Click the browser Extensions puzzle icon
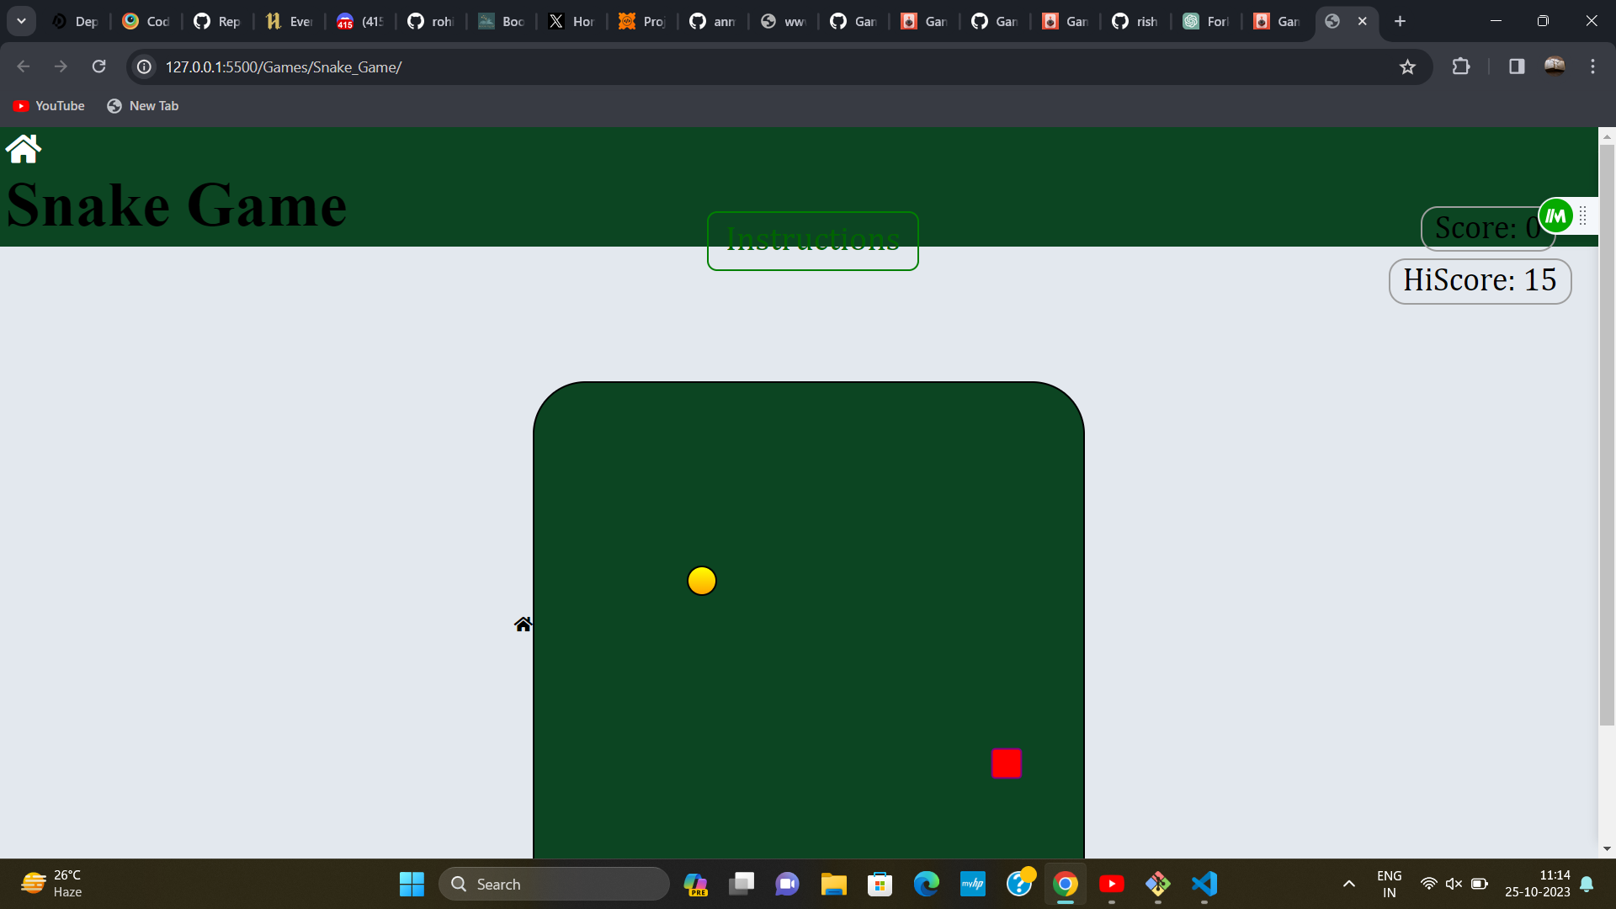1616x909 pixels. (1462, 66)
